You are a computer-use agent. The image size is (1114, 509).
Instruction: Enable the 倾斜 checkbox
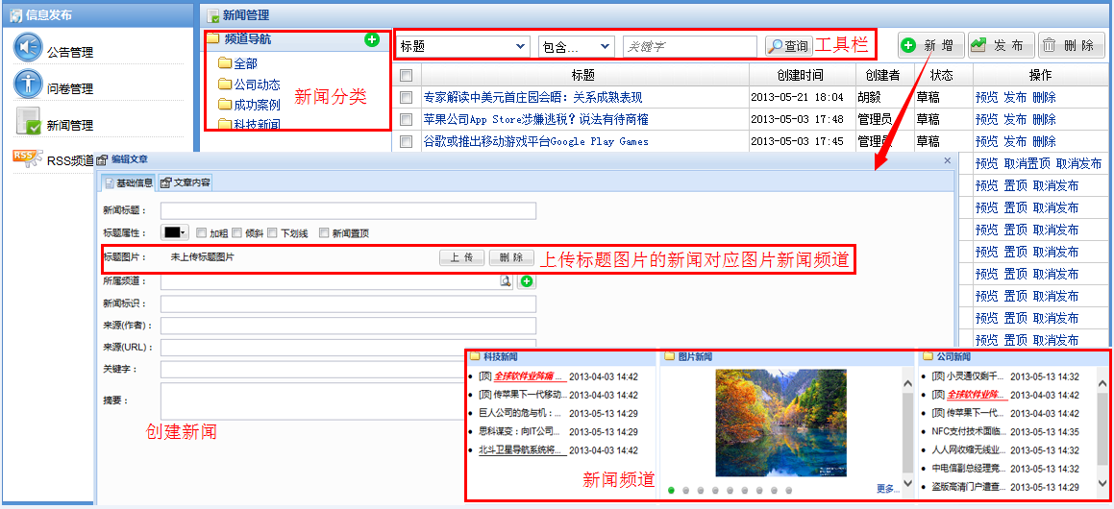click(237, 232)
